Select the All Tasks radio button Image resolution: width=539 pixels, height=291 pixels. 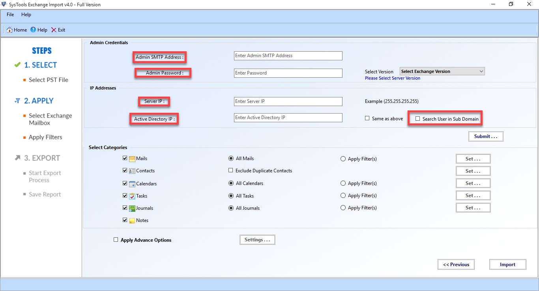[231, 196]
